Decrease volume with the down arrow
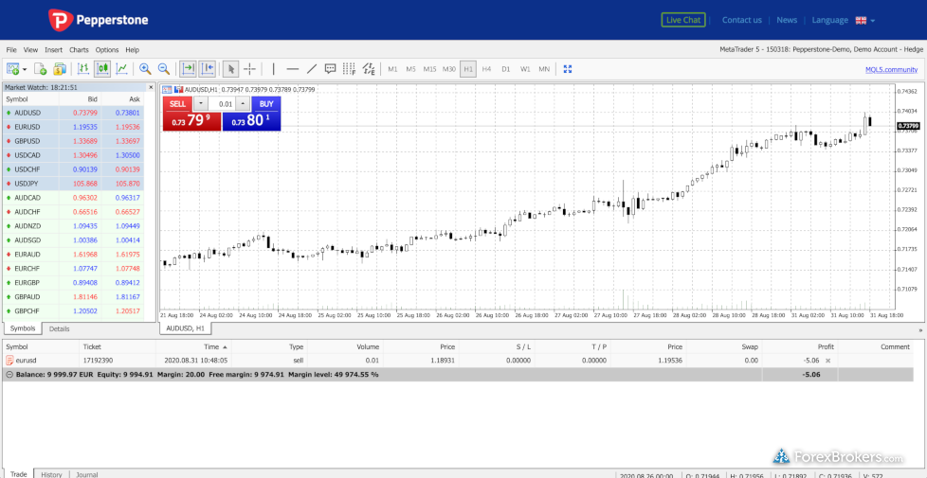927x478 pixels. 201,104
